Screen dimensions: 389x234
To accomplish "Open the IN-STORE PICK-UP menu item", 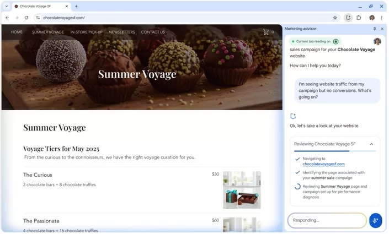I will 86,32.
